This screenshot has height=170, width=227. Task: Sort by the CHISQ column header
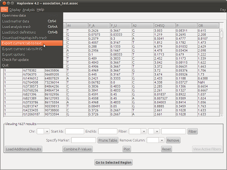165,26
